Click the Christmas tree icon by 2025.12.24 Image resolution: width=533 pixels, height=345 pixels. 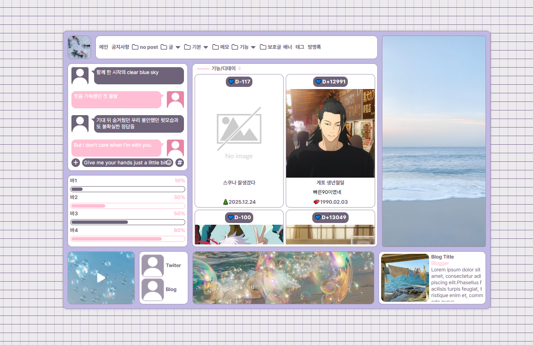pyautogui.click(x=225, y=202)
